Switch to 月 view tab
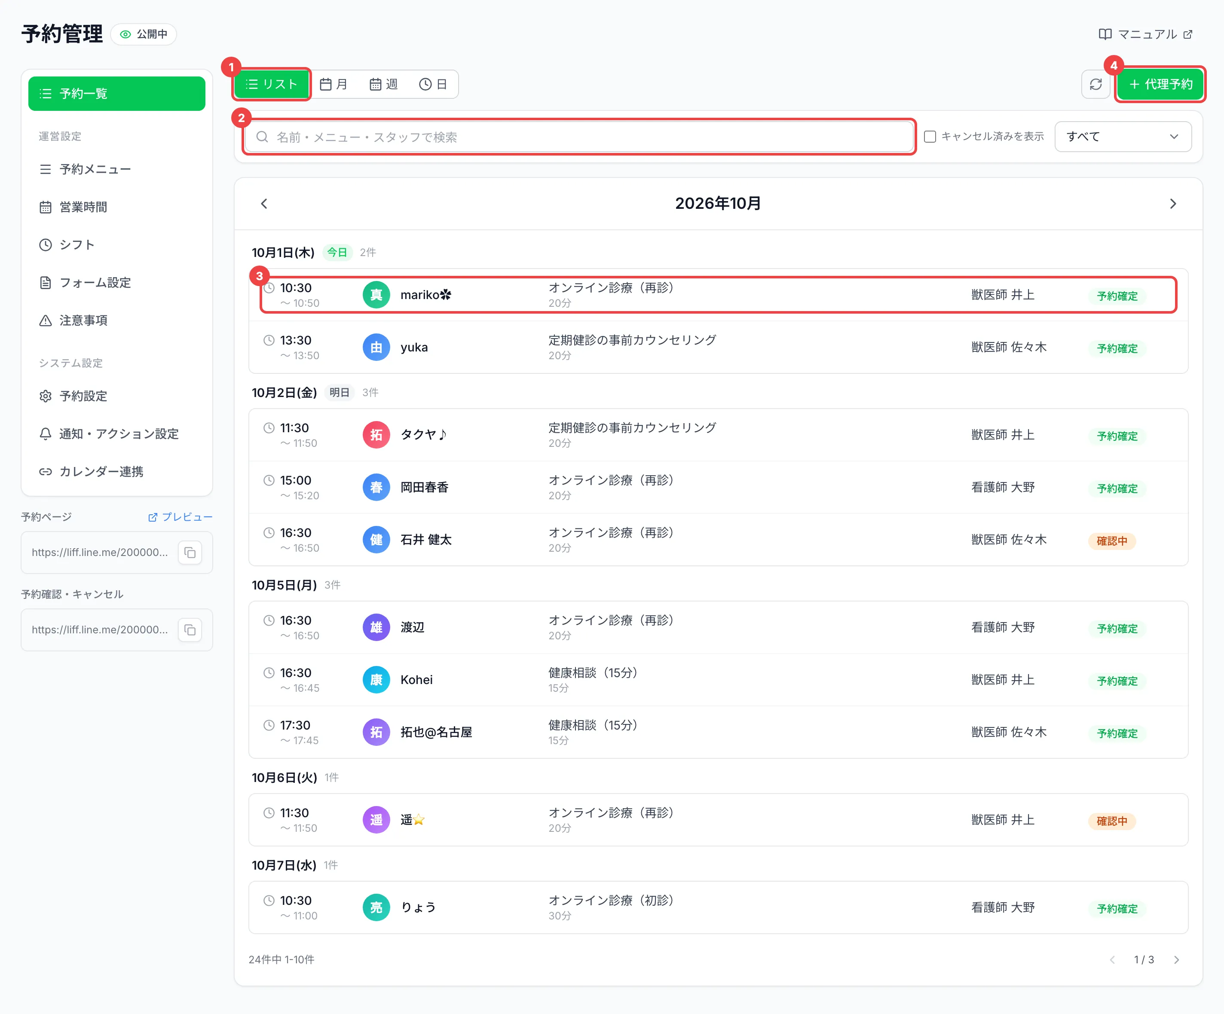This screenshot has height=1014, width=1224. pos(334,85)
